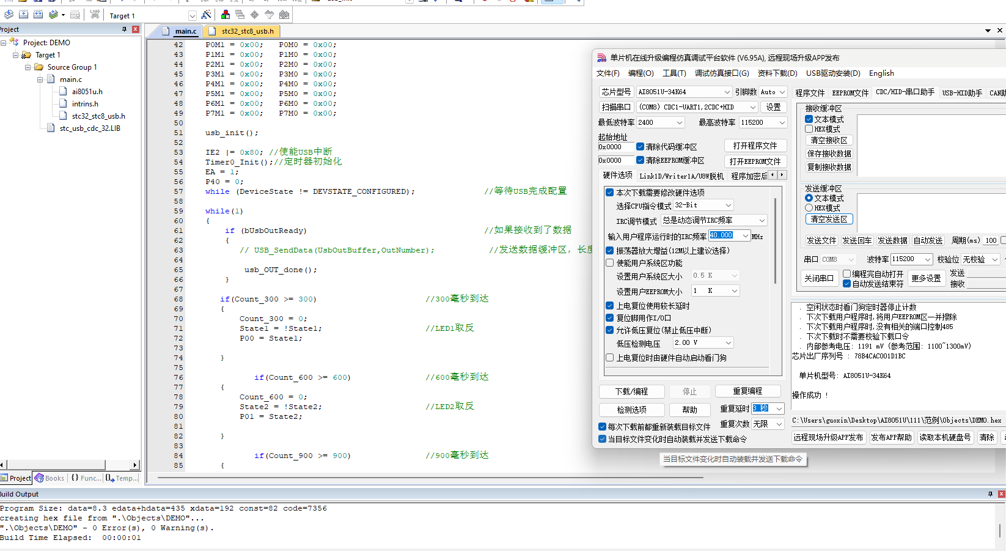Click the pin icon in Project panel header
This screenshot has height=551, width=1006.
[125, 29]
